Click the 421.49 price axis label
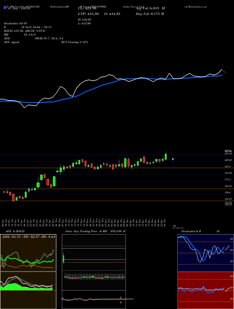Image resolution: width=234 pixels, height=309 pixels. click(x=228, y=154)
